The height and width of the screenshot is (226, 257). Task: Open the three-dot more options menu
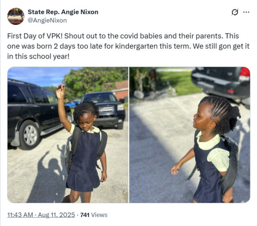pyautogui.click(x=246, y=12)
